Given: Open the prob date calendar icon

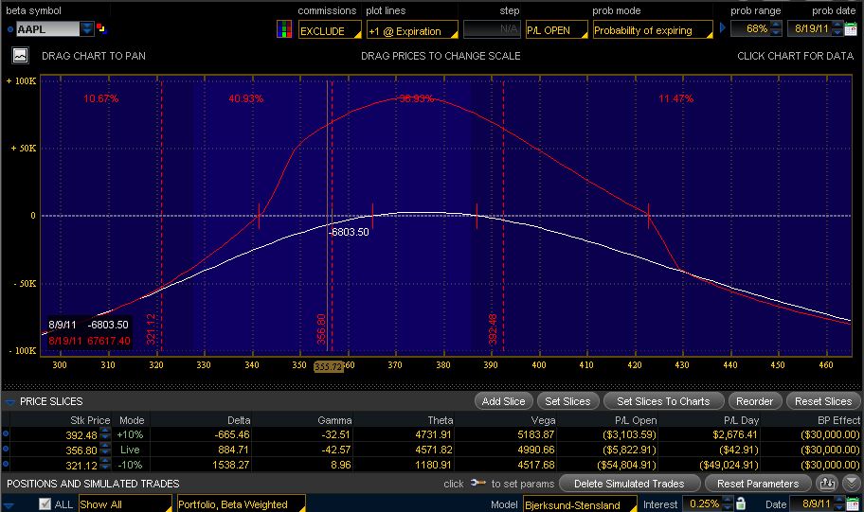Looking at the screenshot, I should tap(851, 29).
